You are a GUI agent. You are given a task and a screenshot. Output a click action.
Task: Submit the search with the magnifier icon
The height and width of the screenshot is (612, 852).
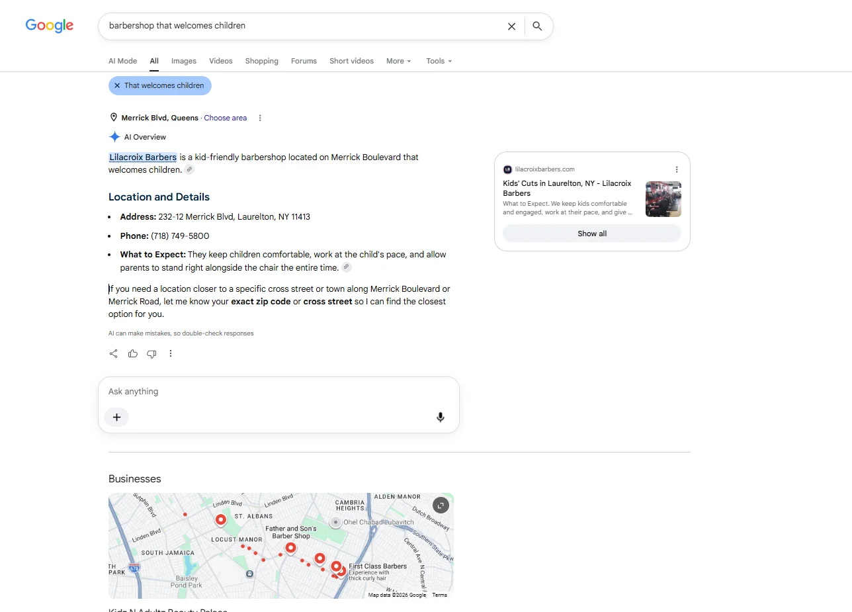tap(537, 26)
